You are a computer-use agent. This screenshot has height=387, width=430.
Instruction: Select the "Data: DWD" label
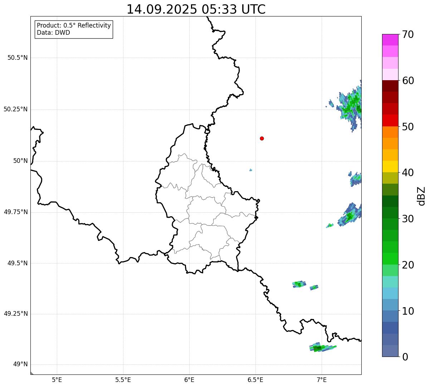coord(53,33)
